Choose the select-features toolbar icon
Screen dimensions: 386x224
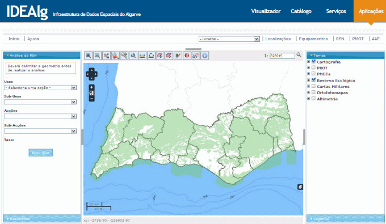pos(160,56)
